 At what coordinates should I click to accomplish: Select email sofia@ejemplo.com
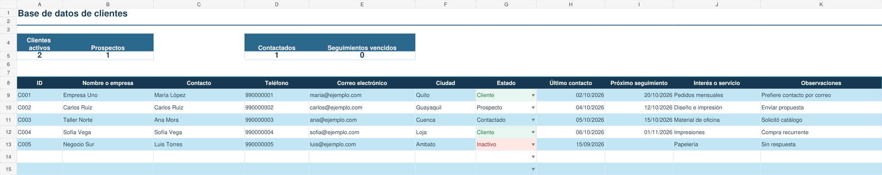(362, 132)
